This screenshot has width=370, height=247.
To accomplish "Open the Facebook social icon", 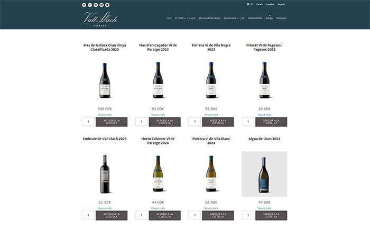I will (89, 5).
